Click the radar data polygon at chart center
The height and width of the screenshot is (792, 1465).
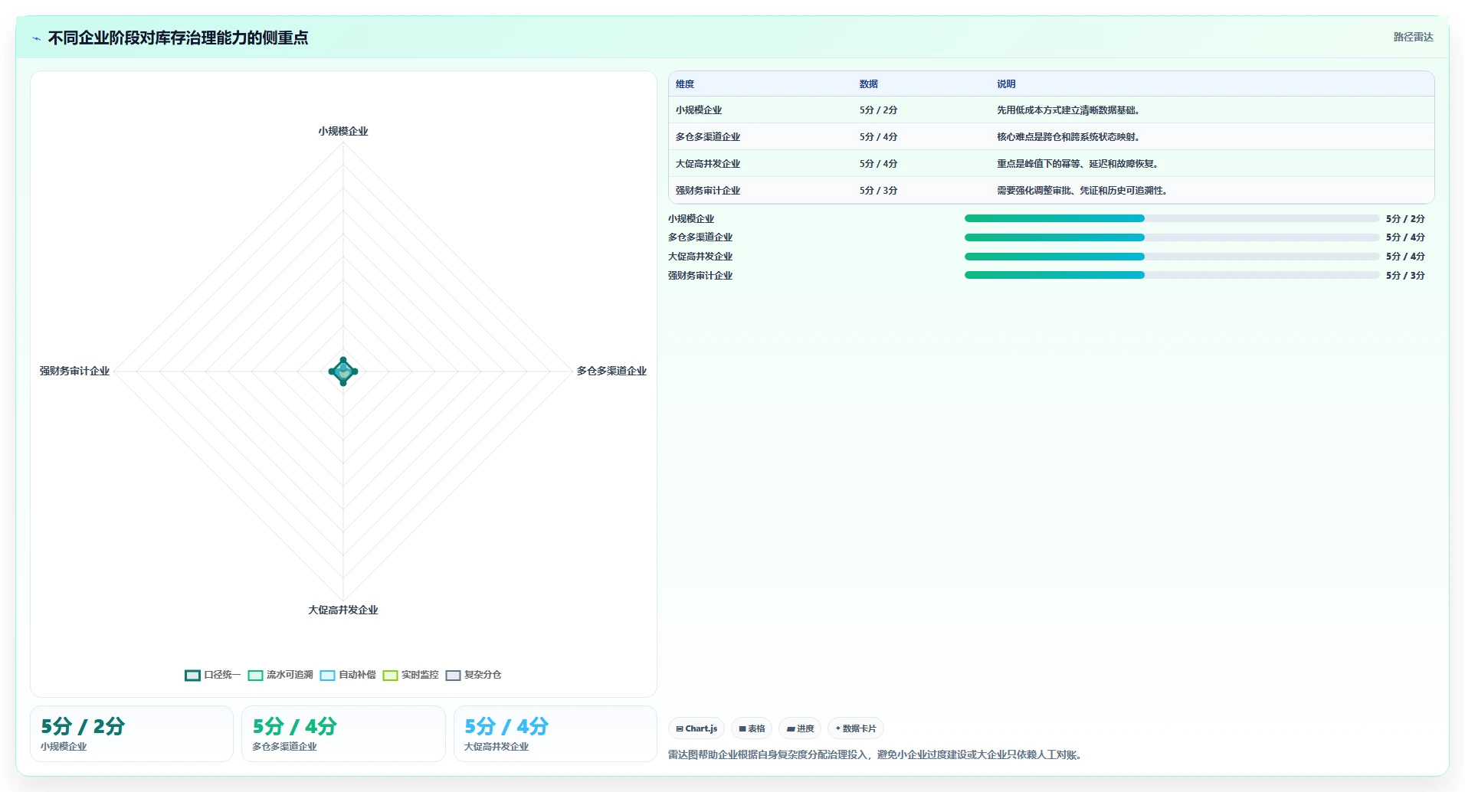pyautogui.click(x=343, y=371)
